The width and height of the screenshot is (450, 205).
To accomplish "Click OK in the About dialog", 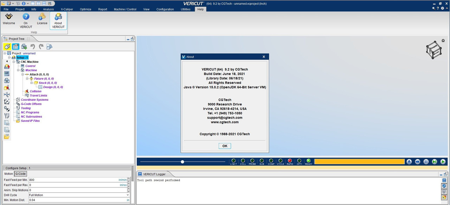I will coord(225,146).
